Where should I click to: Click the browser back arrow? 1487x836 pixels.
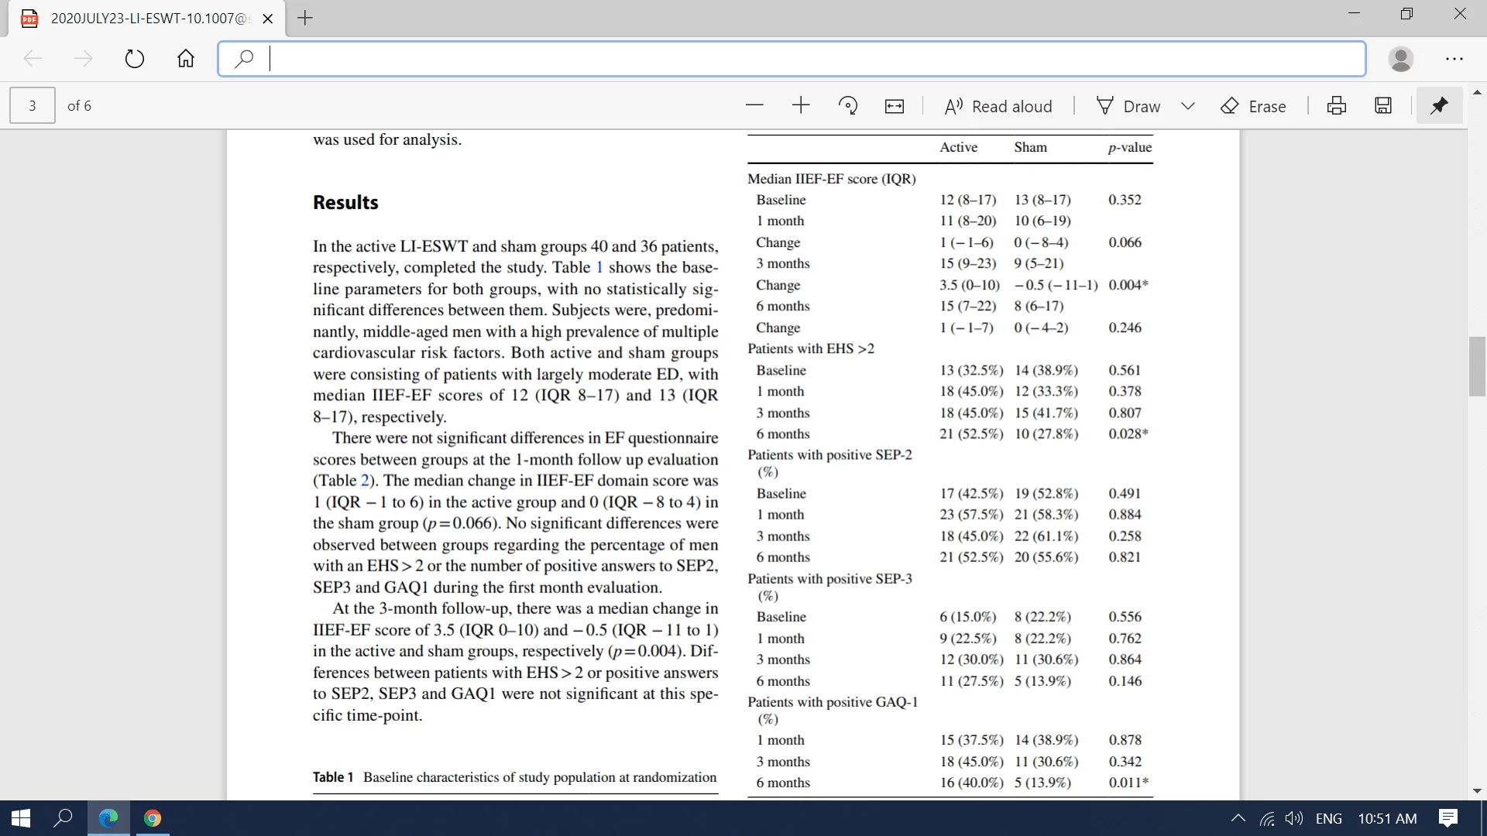pyautogui.click(x=33, y=59)
